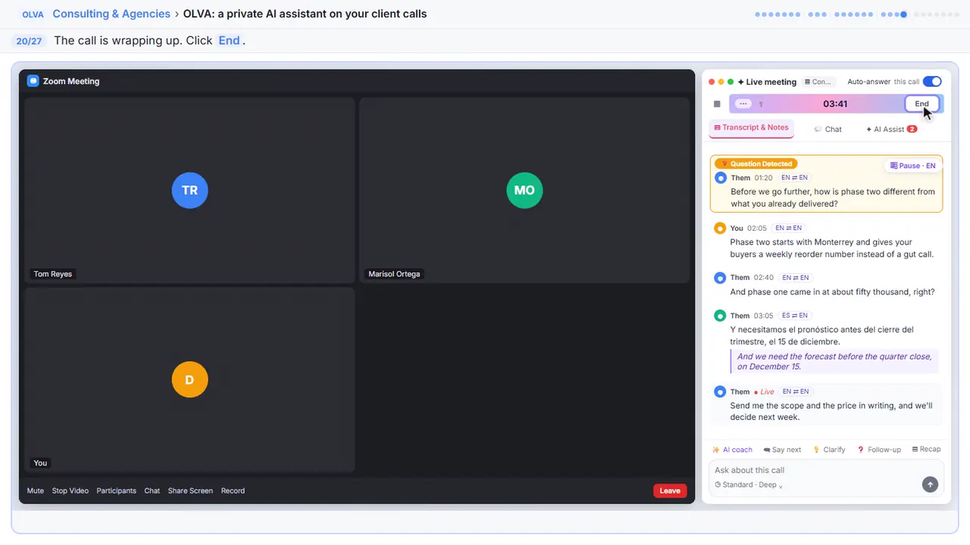
Task: Click the MO avatar of Marisol Ortega
Action: coord(524,190)
